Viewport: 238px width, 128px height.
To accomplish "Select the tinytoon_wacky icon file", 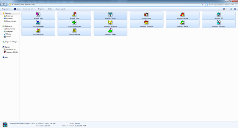I will pyautogui.click(x=110, y=32).
